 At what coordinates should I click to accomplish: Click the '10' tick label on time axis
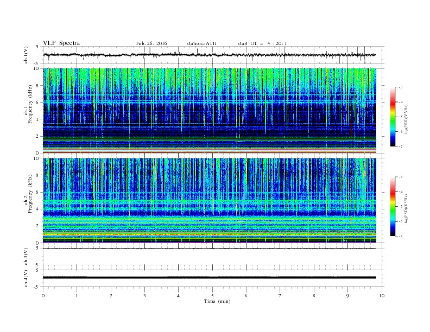click(x=382, y=296)
